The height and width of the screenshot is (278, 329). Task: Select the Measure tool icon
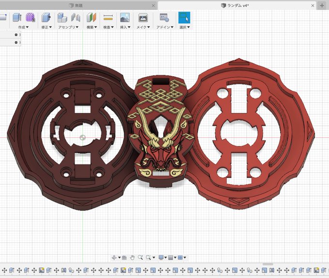point(108,17)
